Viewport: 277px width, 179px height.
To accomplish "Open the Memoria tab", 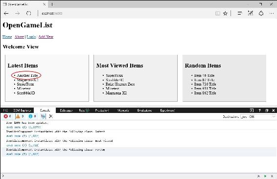I will (x=123, y=111).
